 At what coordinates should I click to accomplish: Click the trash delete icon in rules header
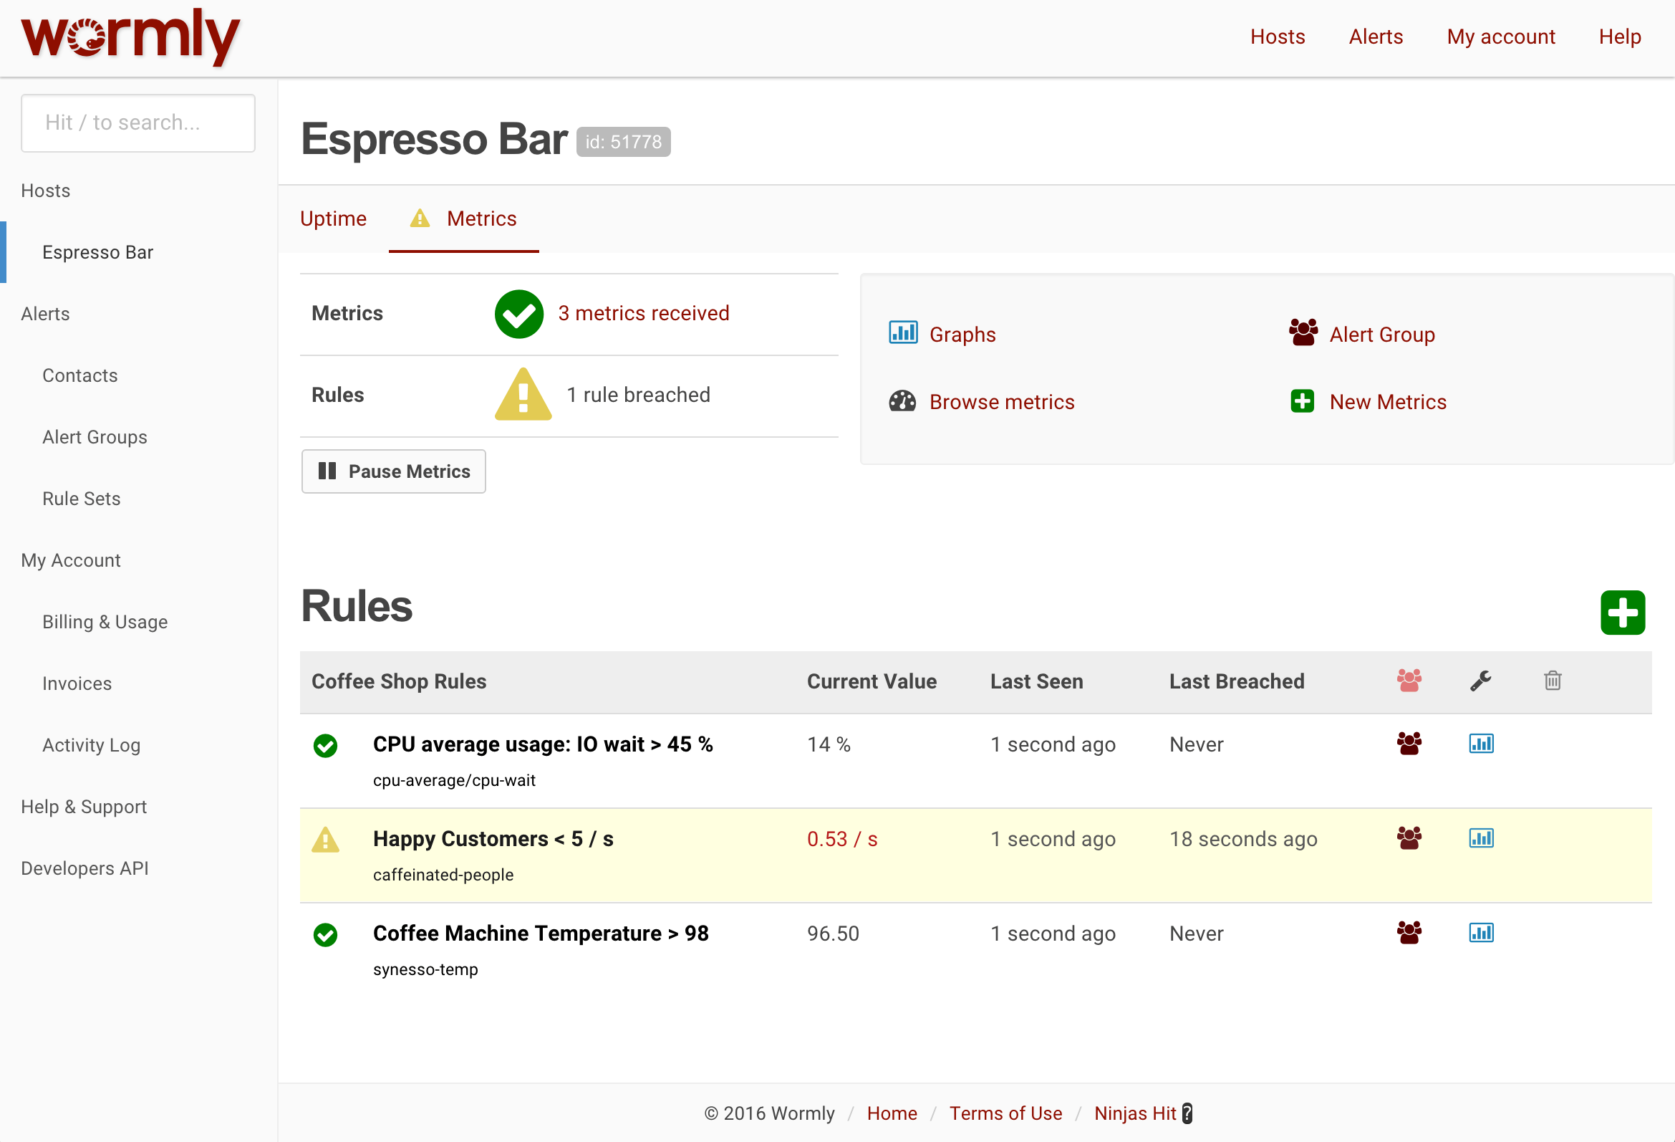click(x=1552, y=680)
